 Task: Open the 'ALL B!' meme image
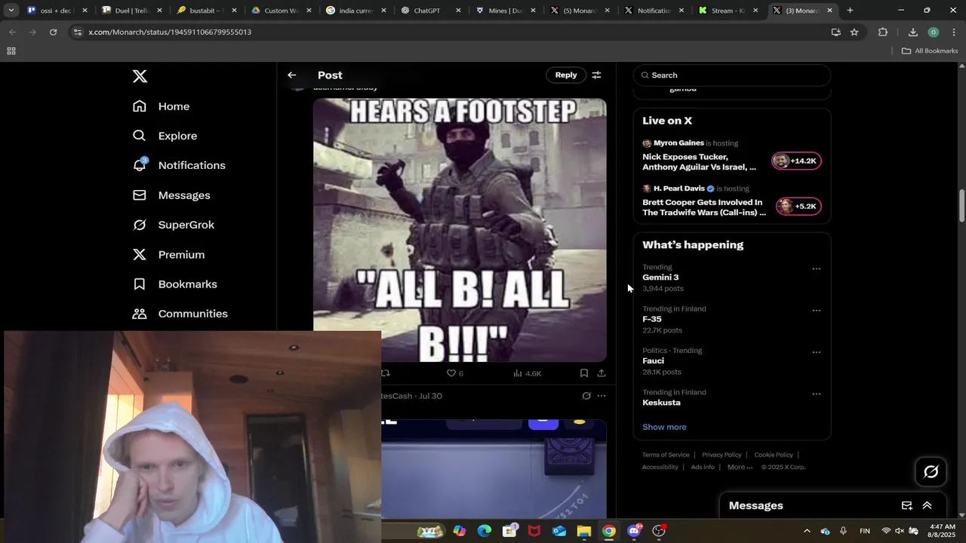(x=460, y=230)
